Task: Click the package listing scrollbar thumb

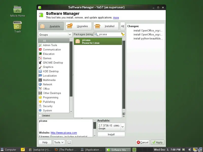Action: [x=124, y=75]
